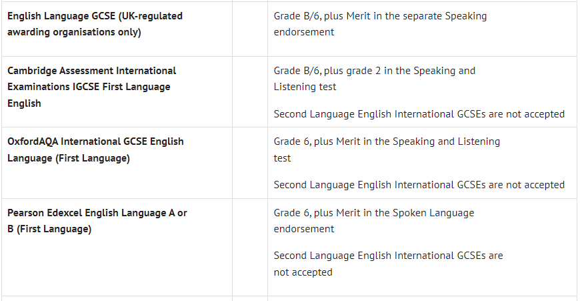Screen dimensions: 580x301
Task: Click "IGCSE First Language" text in Cambridge row
Action: click(x=89, y=87)
